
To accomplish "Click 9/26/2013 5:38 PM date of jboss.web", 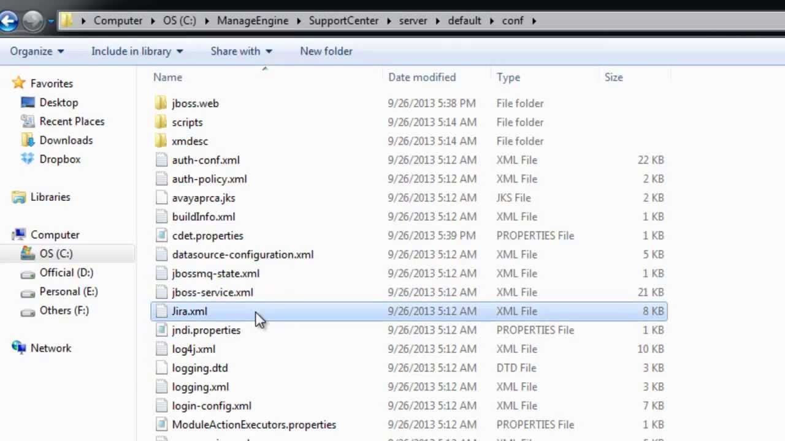I will (x=432, y=103).
